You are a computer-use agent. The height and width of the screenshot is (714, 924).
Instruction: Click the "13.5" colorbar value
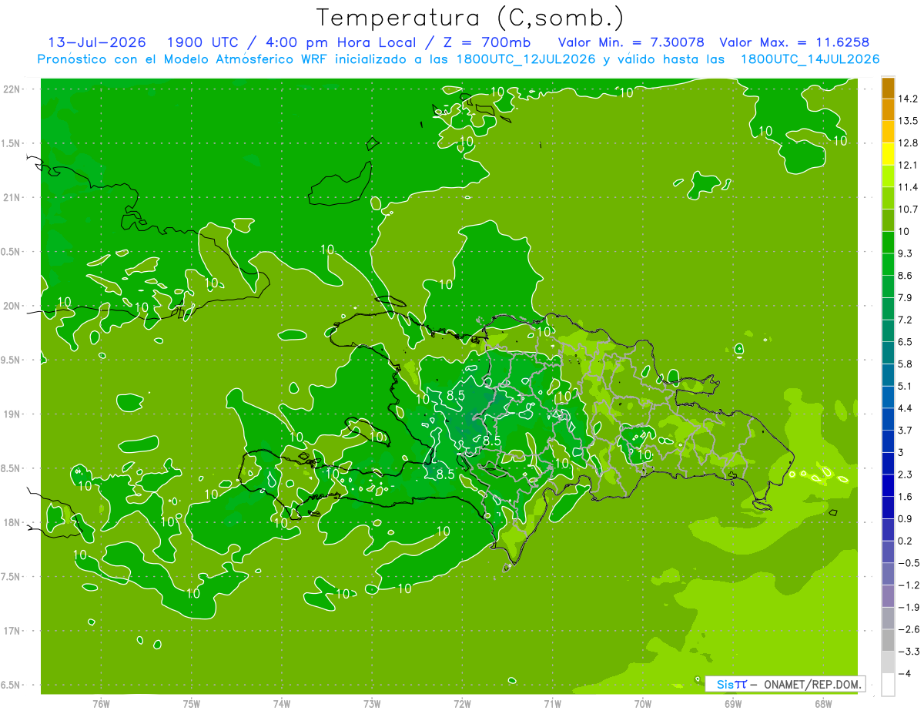(909, 121)
